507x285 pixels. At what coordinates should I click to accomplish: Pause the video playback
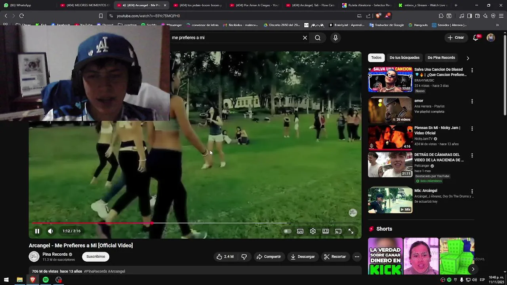point(37,231)
